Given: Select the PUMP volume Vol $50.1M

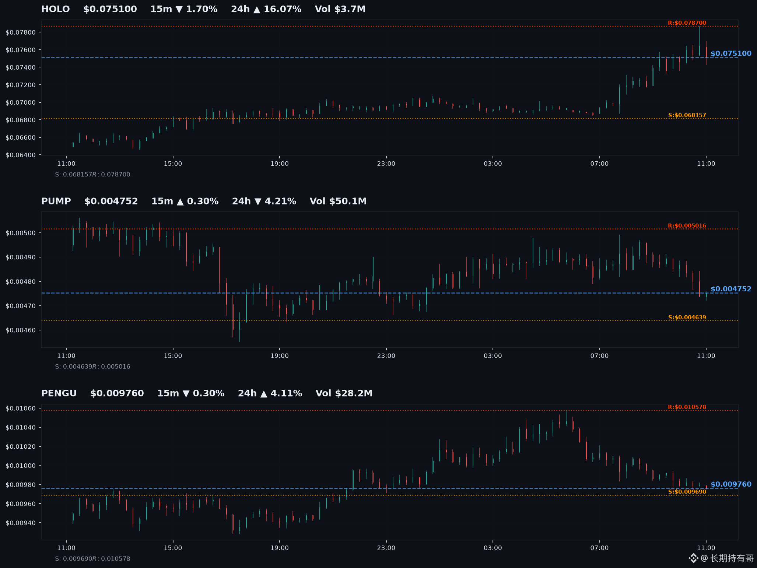Looking at the screenshot, I should point(338,201).
